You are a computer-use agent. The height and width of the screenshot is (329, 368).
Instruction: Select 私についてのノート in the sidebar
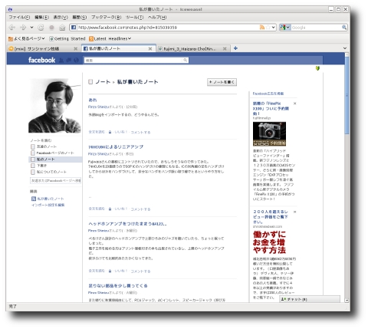(x=48, y=172)
